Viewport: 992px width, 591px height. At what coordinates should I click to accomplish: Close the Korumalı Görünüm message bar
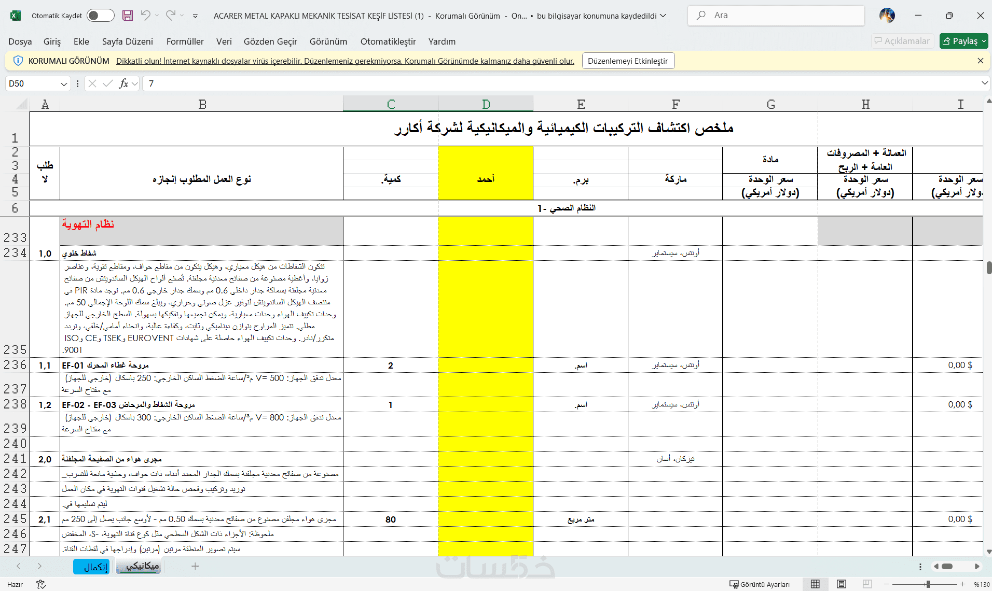pos(980,61)
